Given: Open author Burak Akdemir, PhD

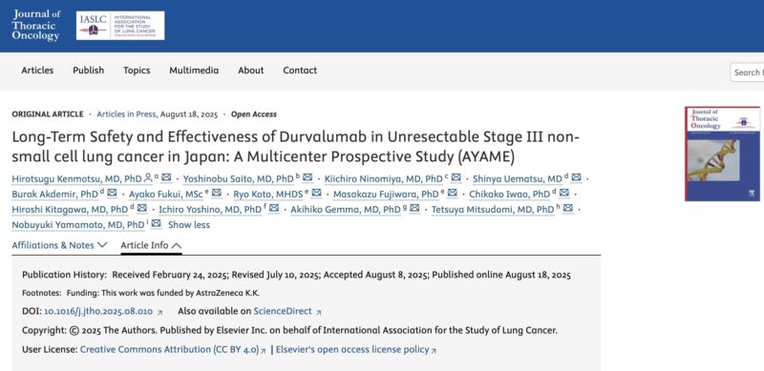Looking at the screenshot, I should 54,195.
